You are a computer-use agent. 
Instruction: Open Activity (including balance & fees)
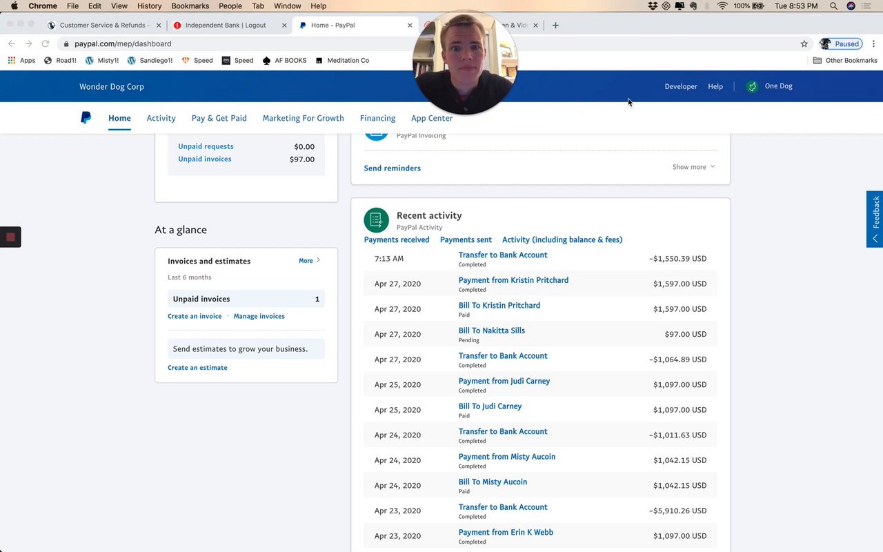pyautogui.click(x=562, y=240)
